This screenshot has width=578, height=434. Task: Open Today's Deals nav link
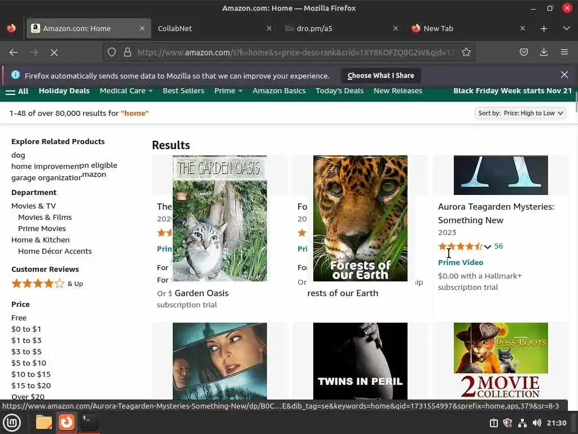(339, 91)
